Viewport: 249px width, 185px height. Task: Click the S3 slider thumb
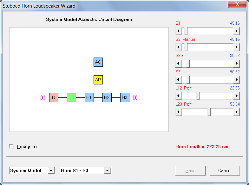tap(188, 80)
